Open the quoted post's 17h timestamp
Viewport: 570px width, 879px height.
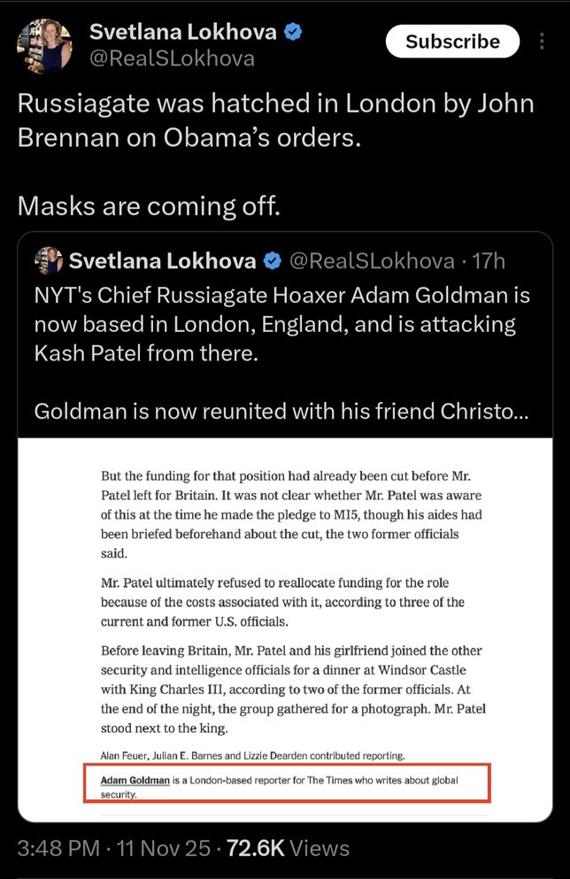[x=489, y=261]
